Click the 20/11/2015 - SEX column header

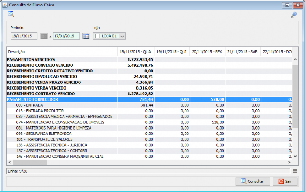[207, 52]
